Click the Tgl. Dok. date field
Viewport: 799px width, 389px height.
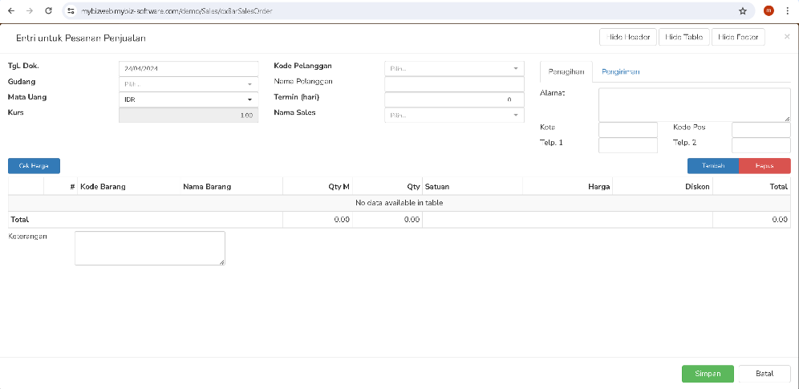189,68
